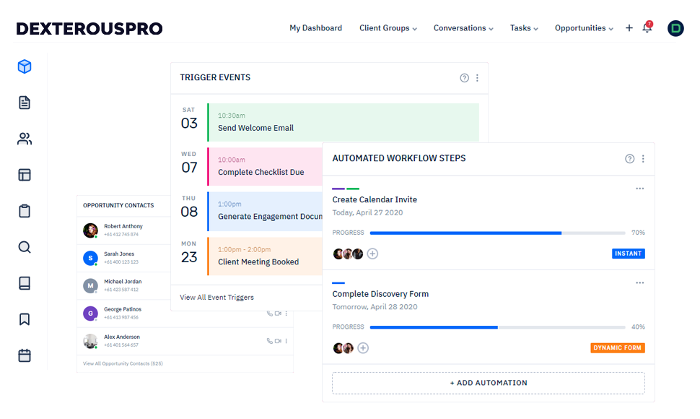Open the document icon in the sidebar
Viewport: 700px width, 419px height.
click(x=25, y=103)
